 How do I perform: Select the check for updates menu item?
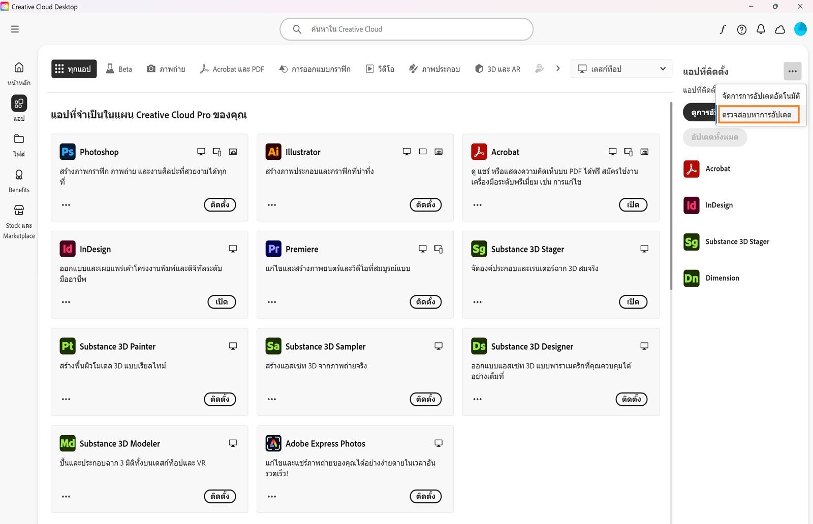(x=758, y=115)
